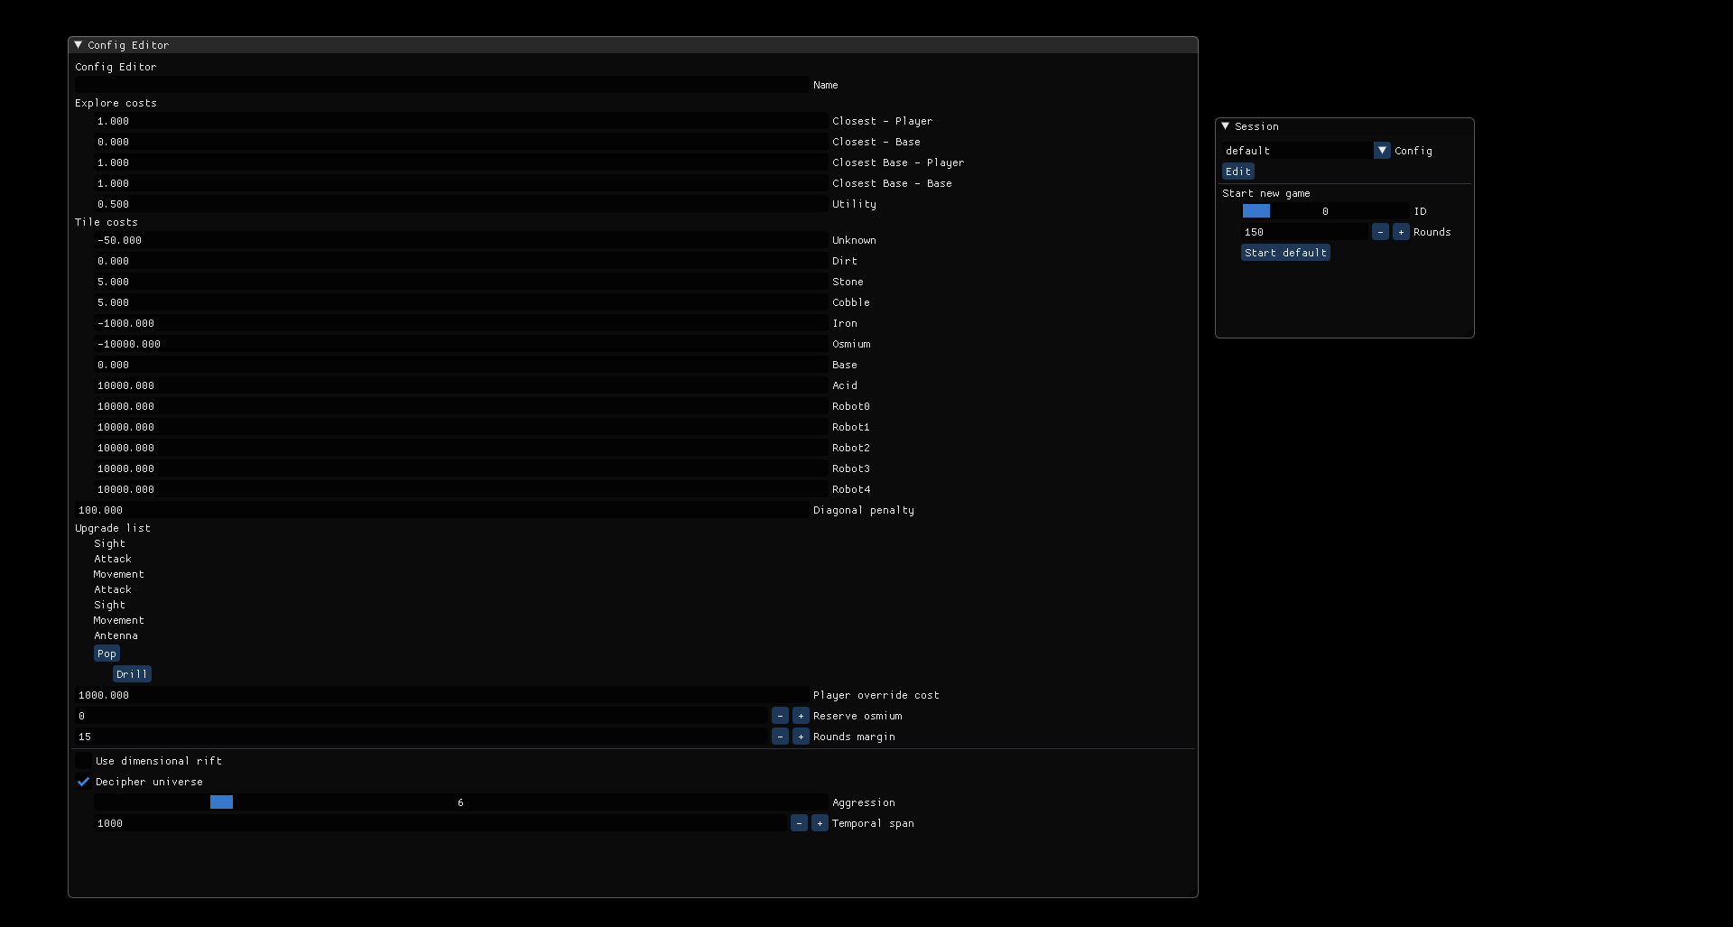This screenshot has width=1733, height=927.
Task: Click the Acid tile cost field
Action: (x=461, y=385)
